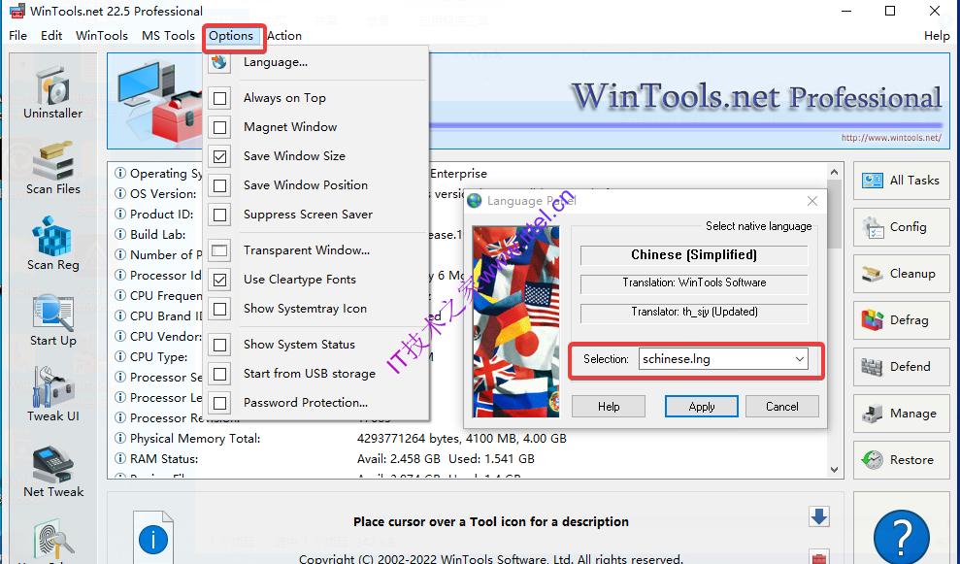Toggle Show Systemtray Icon checkbox
960x564 pixels.
point(219,309)
